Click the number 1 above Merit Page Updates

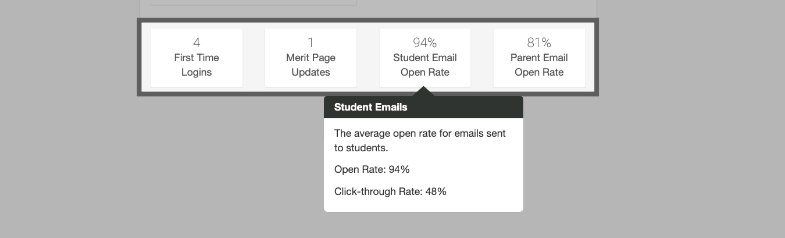pyautogui.click(x=311, y=42)
